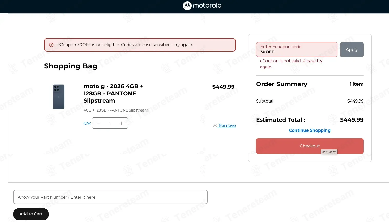Click the cart_copy tooltip label
Image resolution: width=389 pixels, height=222 pixels.
(329, 152)
